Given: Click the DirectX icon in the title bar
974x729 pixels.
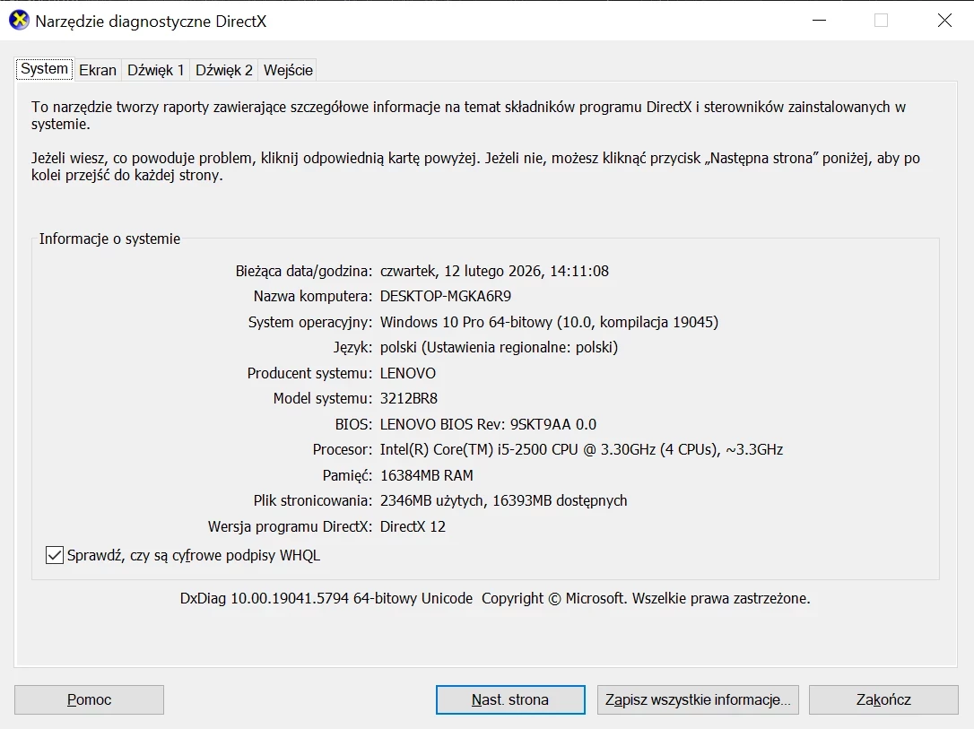Looking at the screenshot, I should 18,21.
